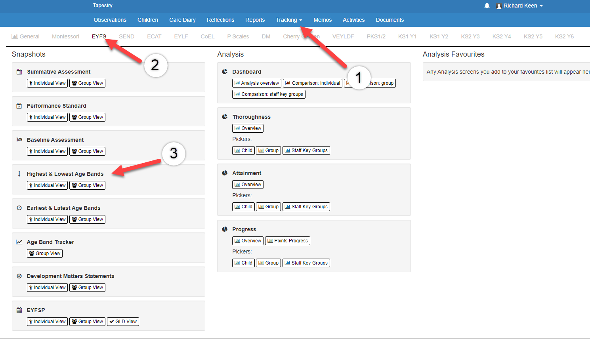The height and width of the screenshot is (339, 590).
Task: Open Performance Standard Individual View
Action: click(47, 117)
